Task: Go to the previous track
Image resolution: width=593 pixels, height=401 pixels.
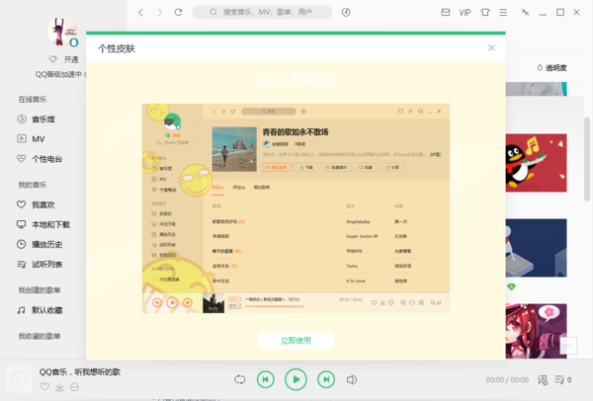Action: point(266,379)
